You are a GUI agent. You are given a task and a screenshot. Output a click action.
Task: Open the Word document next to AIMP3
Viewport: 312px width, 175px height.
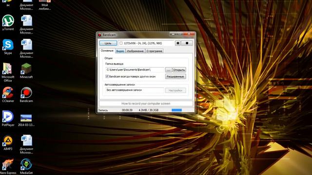(x=26, y=144)
